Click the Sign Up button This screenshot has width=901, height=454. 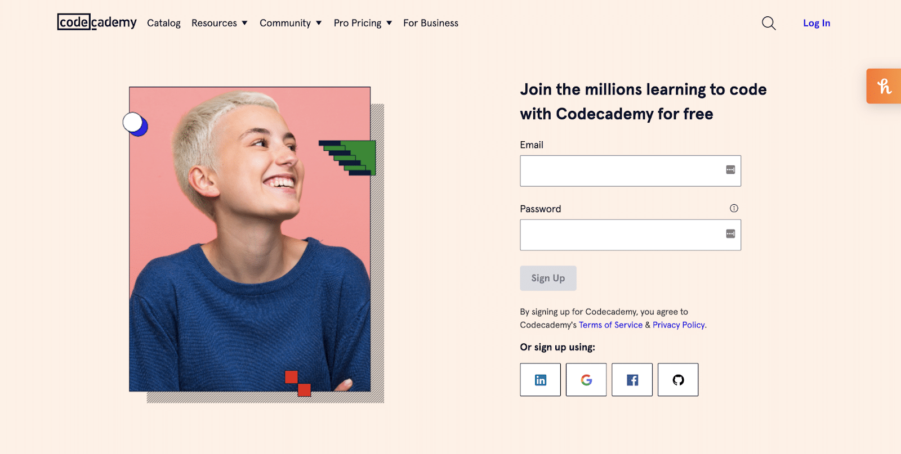pos(547,278)
